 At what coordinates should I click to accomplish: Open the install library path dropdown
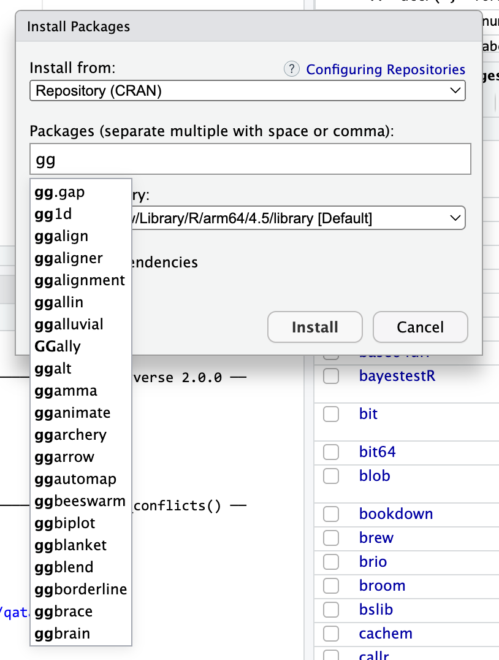coord(294,218)
